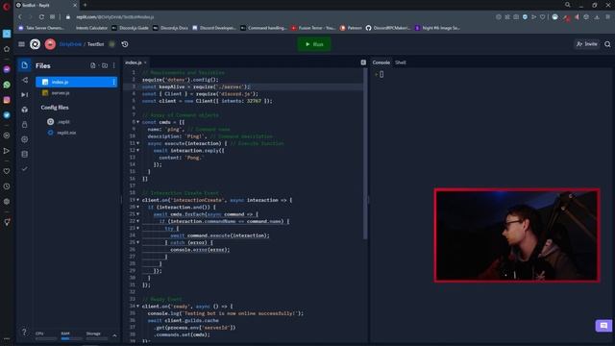This screenshot has height=346, width=615.
Task: Click the red user avatar icon
Action: point(50,44)
